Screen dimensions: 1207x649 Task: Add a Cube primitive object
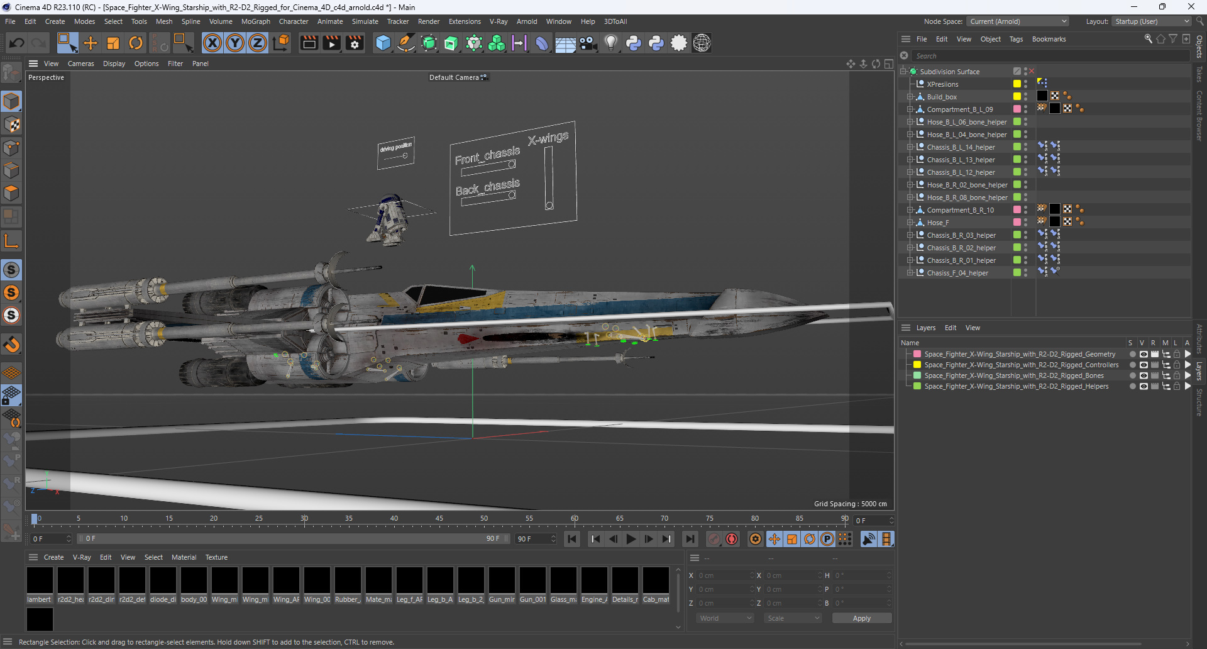(x=383, y=43)
